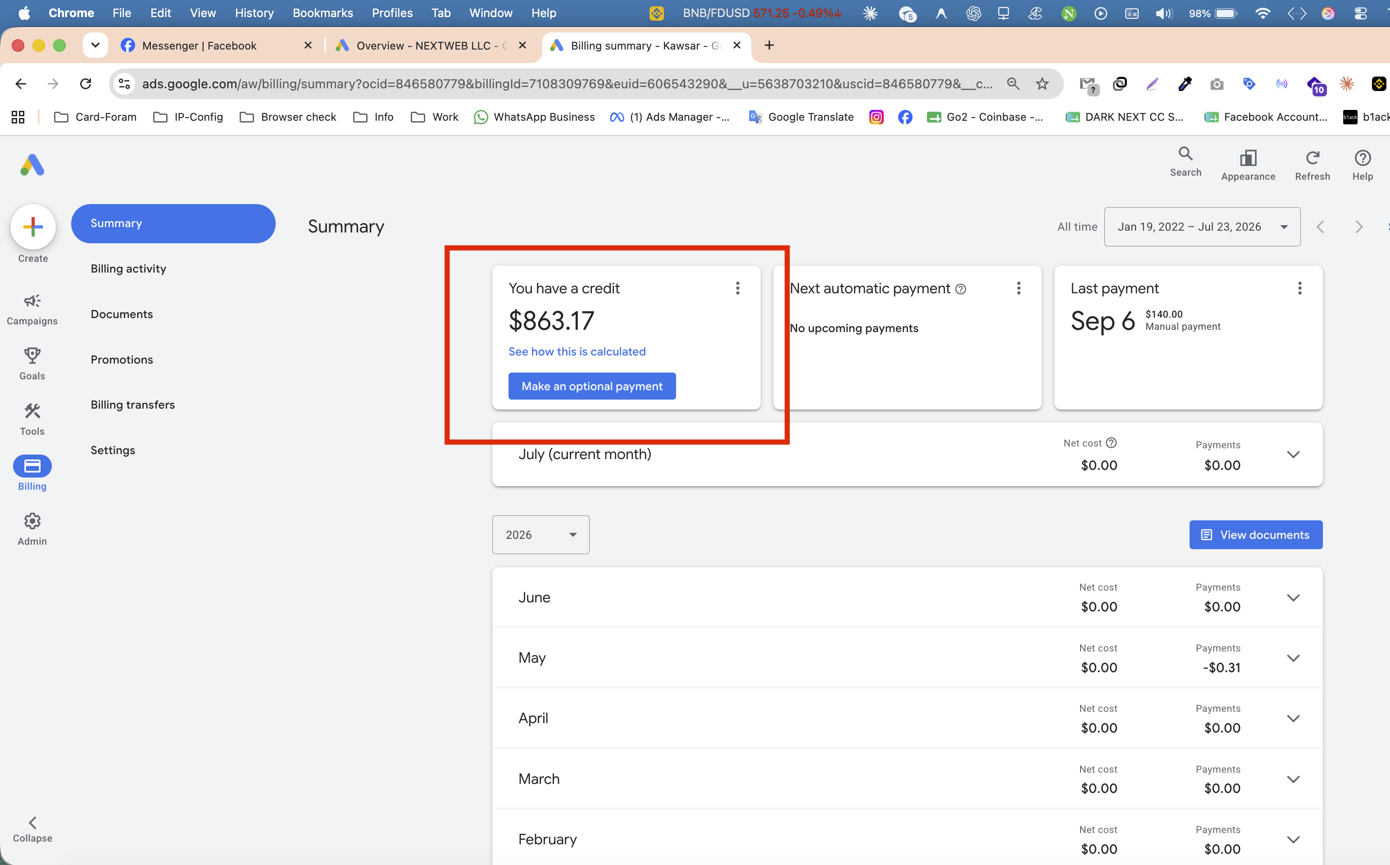Open the tab search dropdown arrow

click(95, 45)
